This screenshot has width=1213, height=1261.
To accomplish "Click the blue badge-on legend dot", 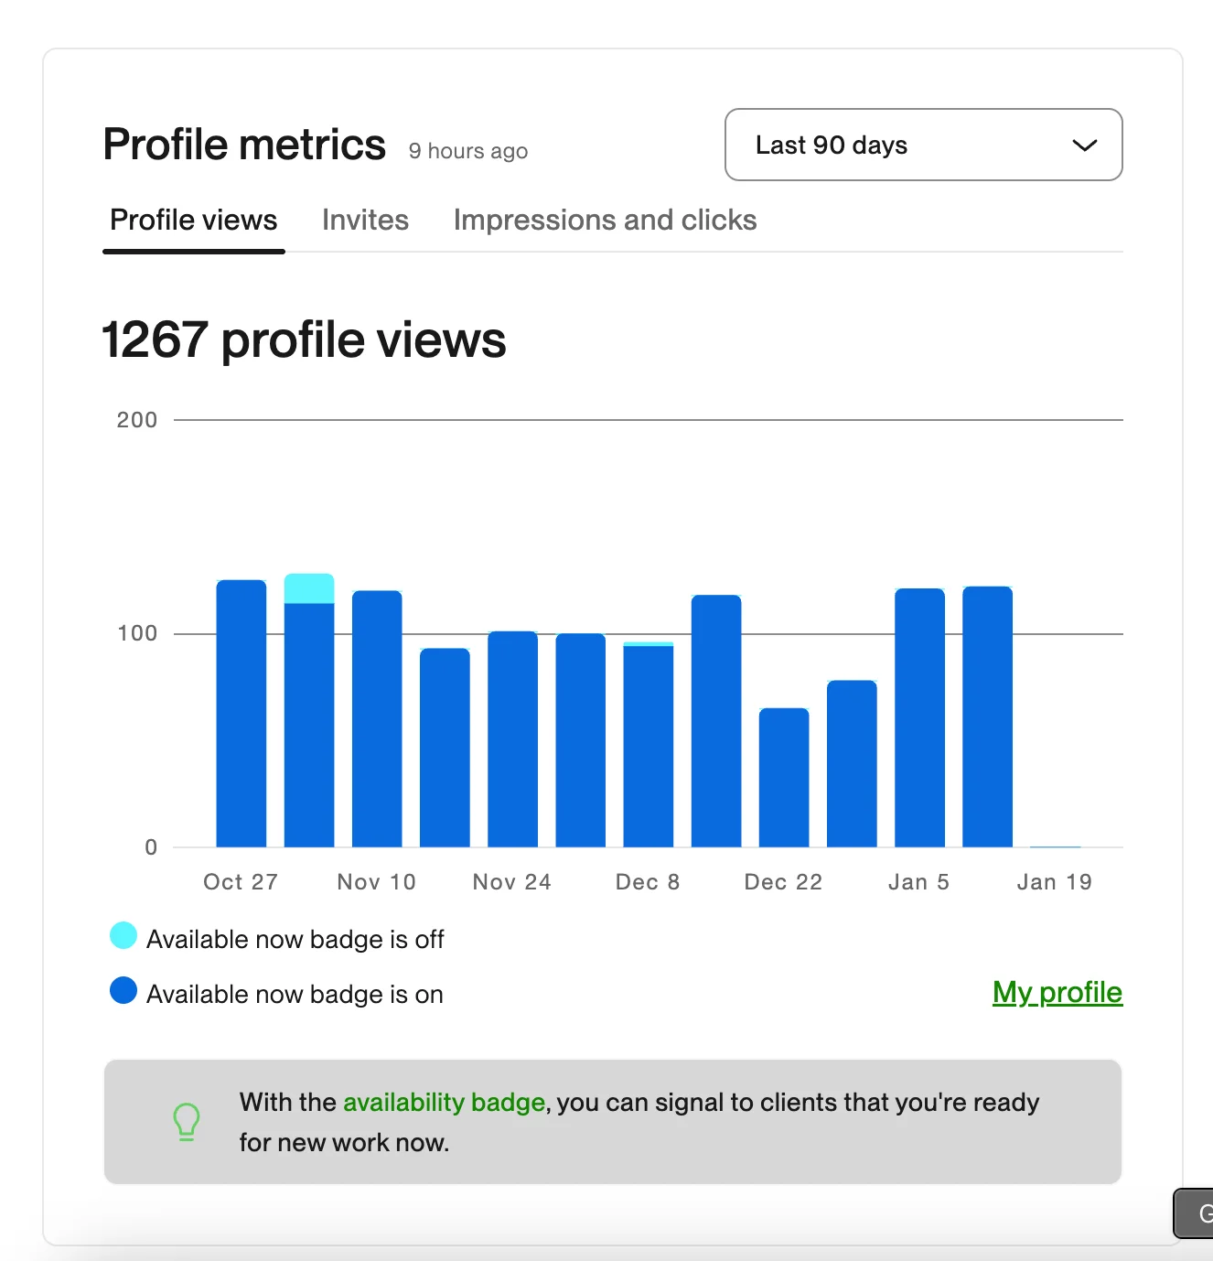I will pyautogui.click(x=123, y=991).
